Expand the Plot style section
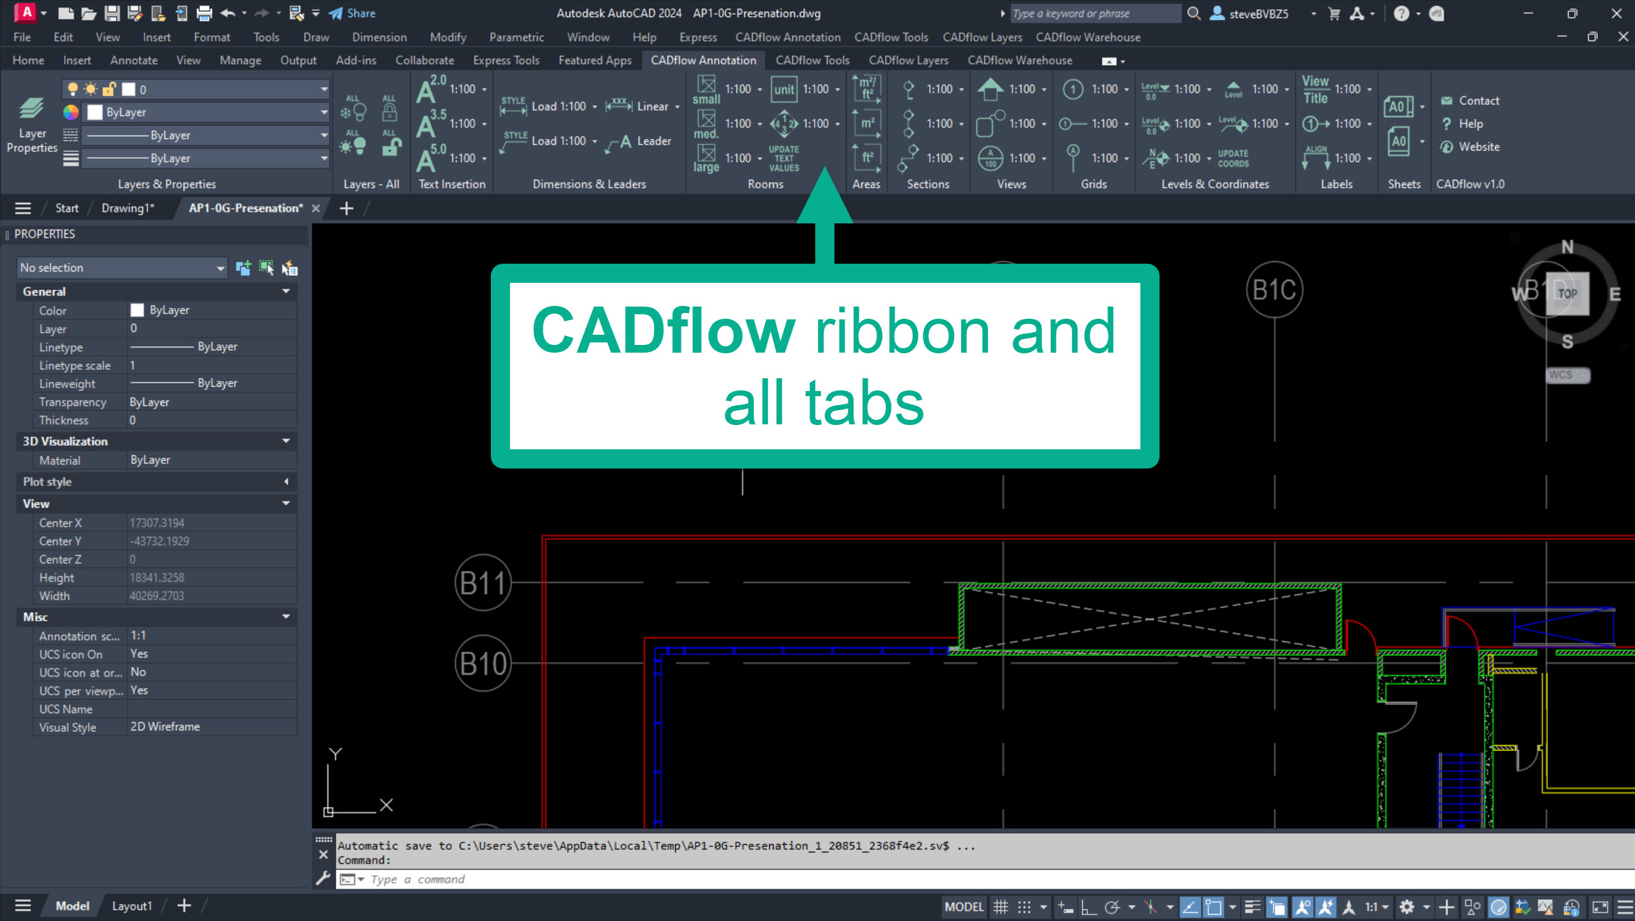 [x=286, y=481]
